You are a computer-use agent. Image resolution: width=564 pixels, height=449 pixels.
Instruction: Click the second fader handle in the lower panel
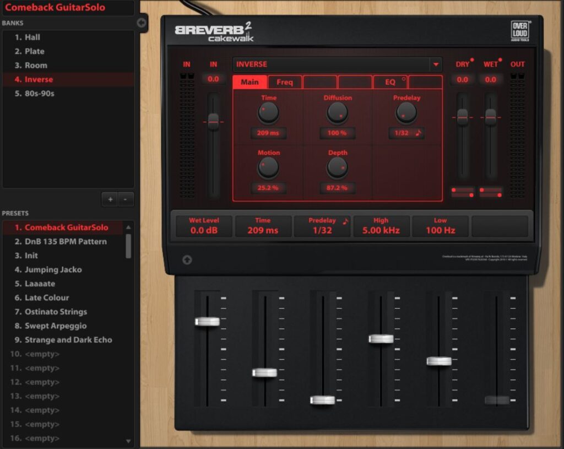[x=265, y=373]
